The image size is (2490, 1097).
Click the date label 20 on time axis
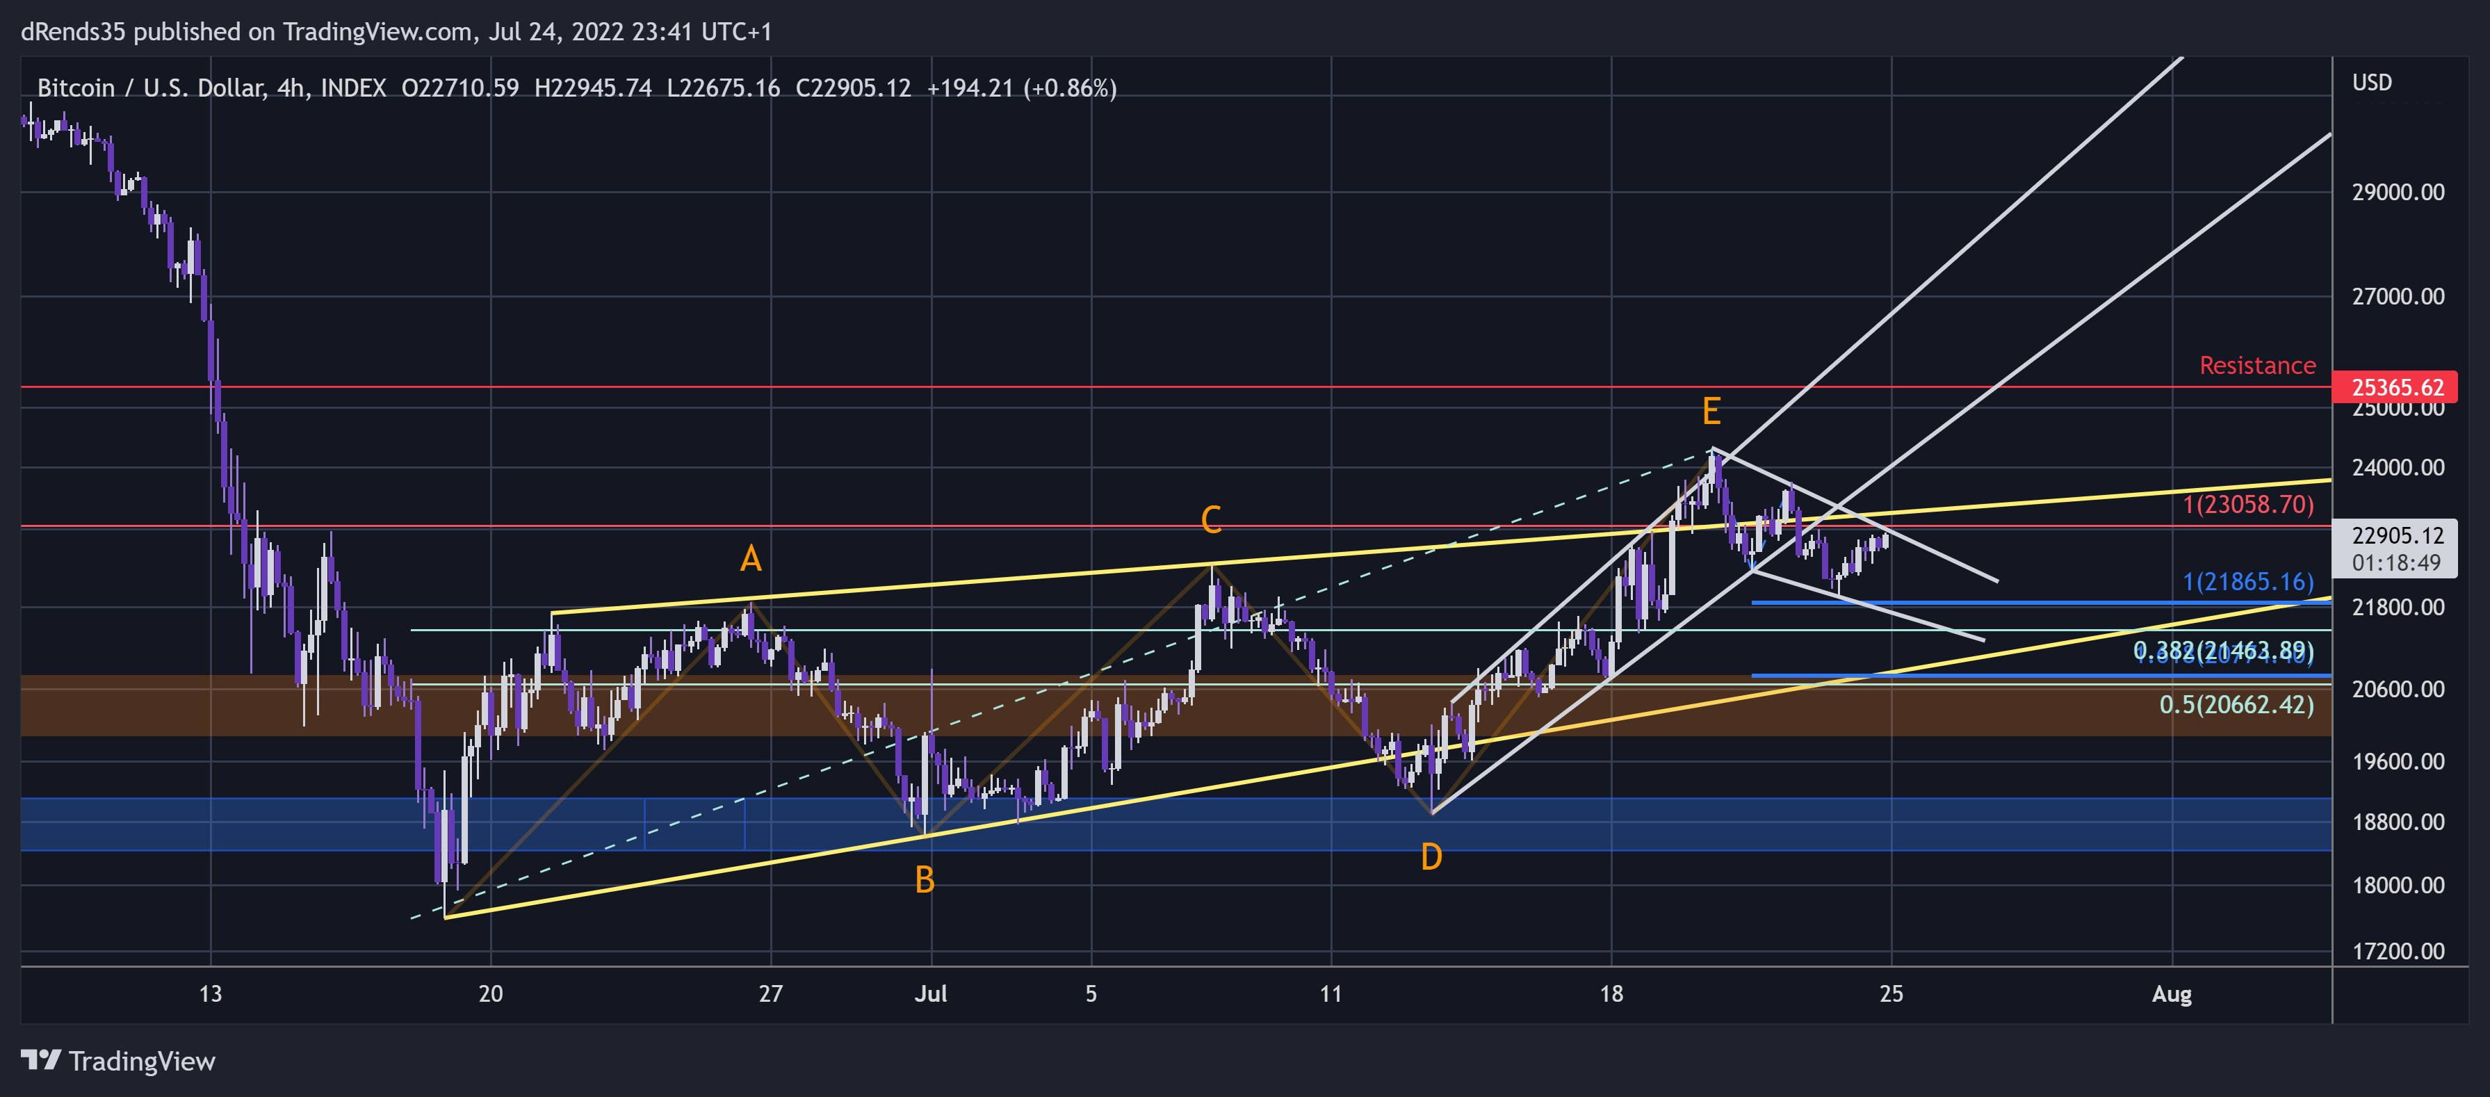point(490,993)
